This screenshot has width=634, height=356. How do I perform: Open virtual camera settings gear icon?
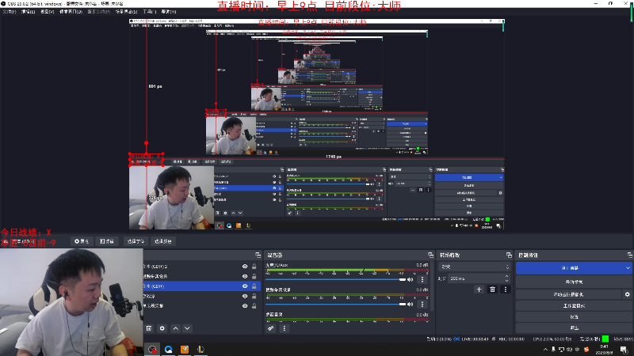pyautogui.click(x=628, y=294)
